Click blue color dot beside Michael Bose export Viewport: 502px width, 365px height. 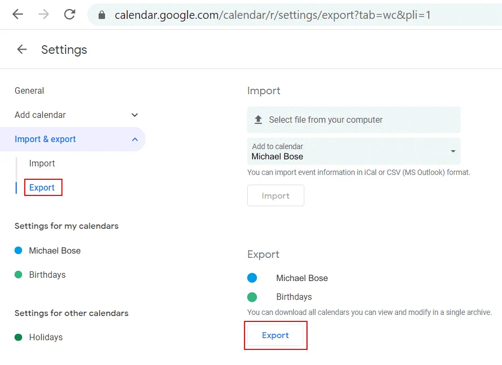tap(252, 278)
